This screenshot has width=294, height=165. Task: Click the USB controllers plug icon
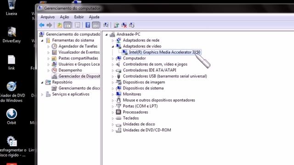(119, 76)
